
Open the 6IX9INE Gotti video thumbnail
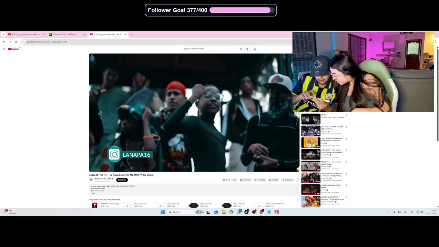311,201
